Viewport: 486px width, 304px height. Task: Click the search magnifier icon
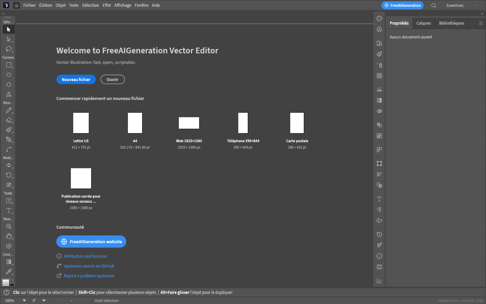tap(434, 5)
